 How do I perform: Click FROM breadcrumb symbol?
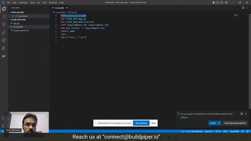74,12
